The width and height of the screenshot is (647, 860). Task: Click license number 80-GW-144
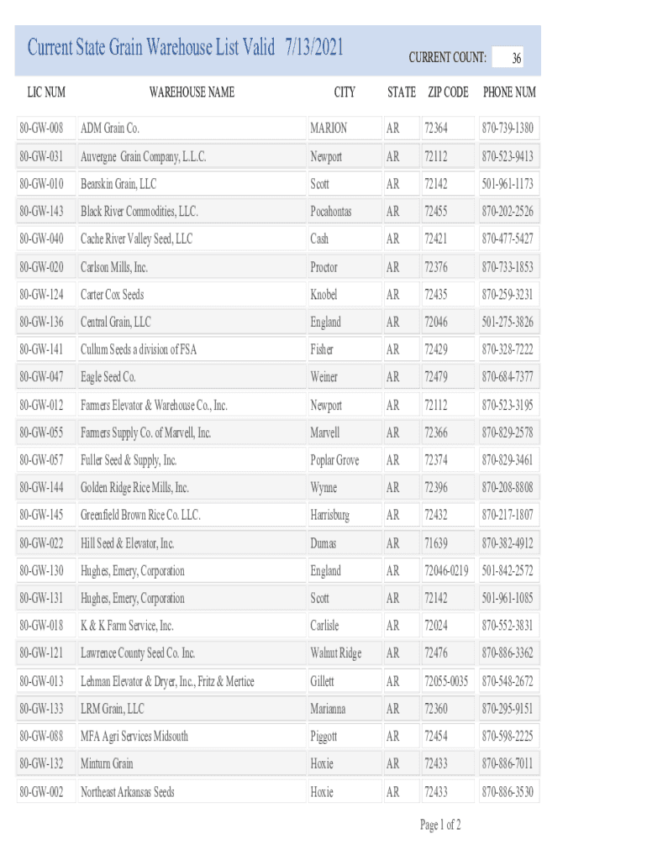(x=42, y=488)
